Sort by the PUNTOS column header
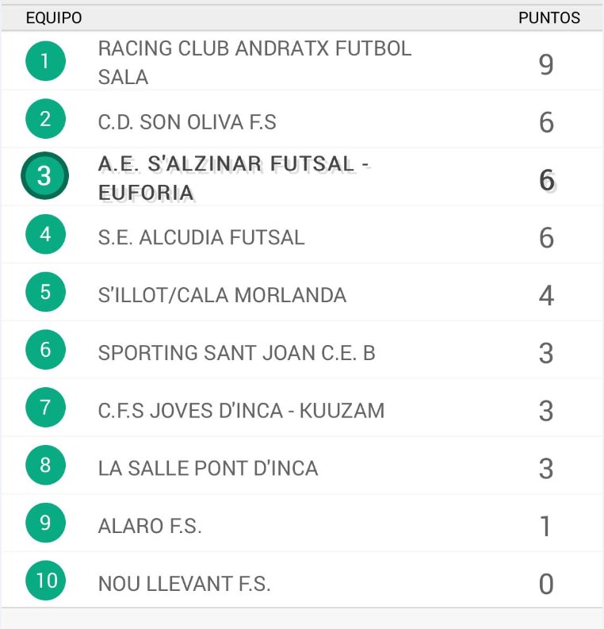Image resolution: width=604 pixels, height=629 pixels. click(549, 17)
